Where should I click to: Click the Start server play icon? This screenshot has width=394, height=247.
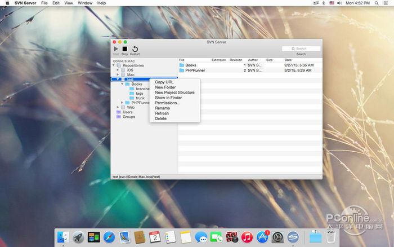116,49
